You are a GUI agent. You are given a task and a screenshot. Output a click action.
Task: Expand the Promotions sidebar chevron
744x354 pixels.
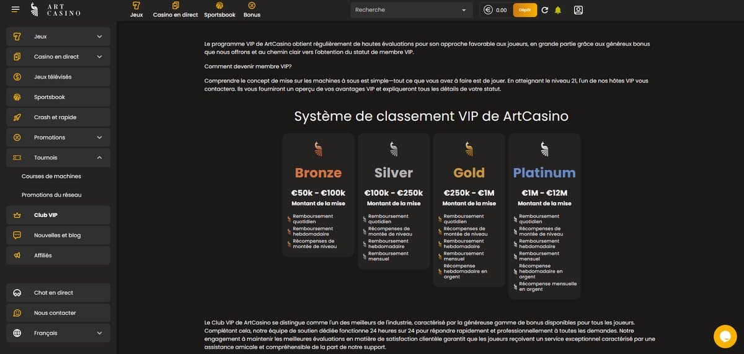point(99,138)
